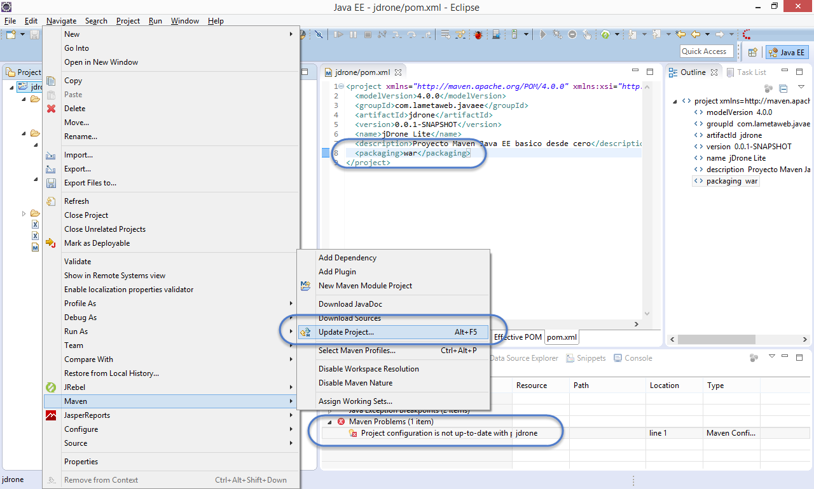
Task: Open the Window menu in menu bar
Action: [185, 21]
